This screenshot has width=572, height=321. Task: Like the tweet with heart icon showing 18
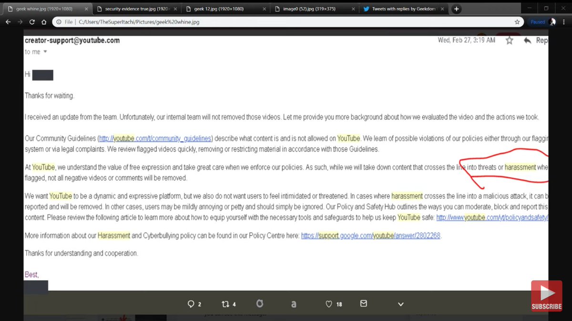tap(328, 304)
